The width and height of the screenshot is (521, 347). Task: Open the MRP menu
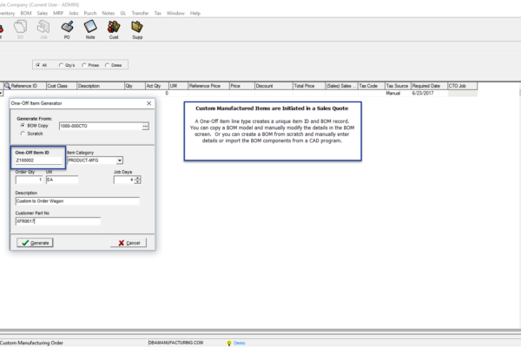58,13
